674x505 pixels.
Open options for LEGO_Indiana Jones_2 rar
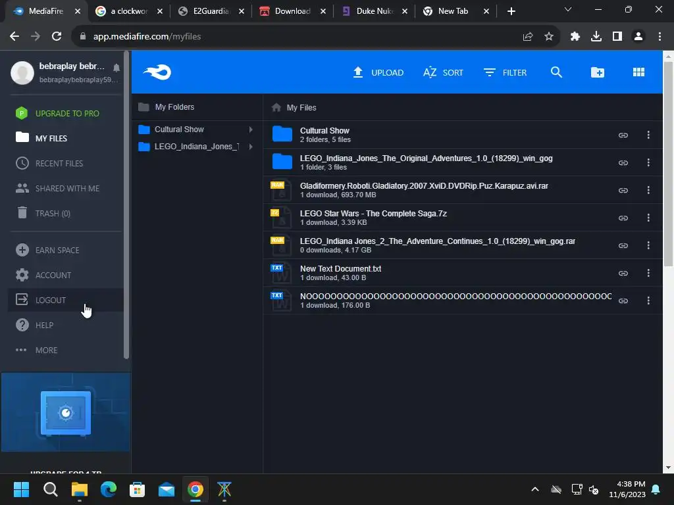[648, 245]
